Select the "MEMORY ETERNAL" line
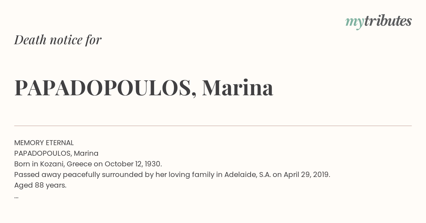This screenshot has height=223, width=426. (44, 143)
